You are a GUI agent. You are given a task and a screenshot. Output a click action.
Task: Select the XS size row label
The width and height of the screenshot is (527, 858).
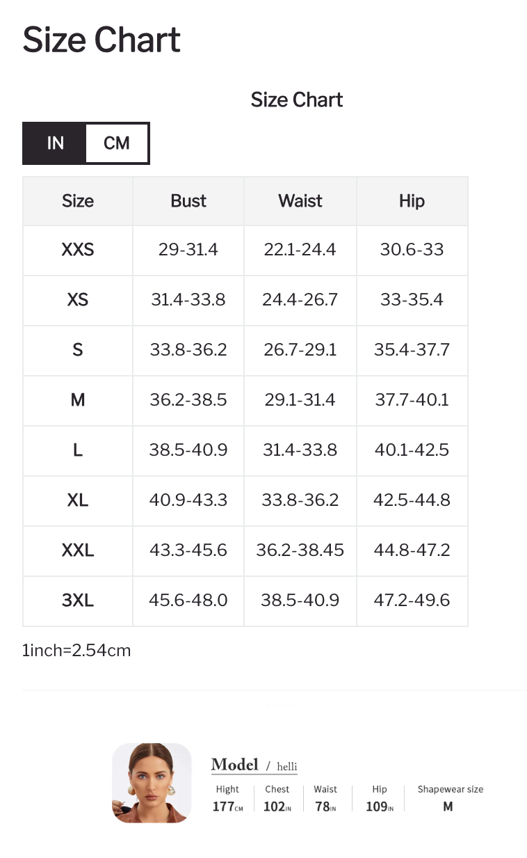(78, 300)
